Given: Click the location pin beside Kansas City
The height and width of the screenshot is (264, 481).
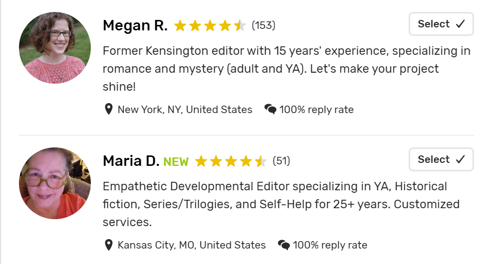Looking at the screenshot, I should [x=109, y=245].
